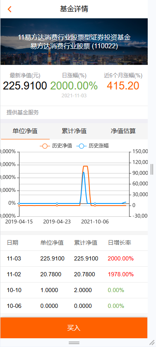Toggle the 历史净值 legend series
The width and height of the screenshot is (156, 347).
coord(56,146)
